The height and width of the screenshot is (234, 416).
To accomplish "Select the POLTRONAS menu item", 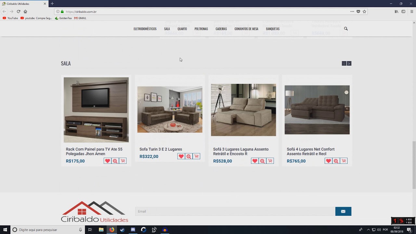I will click(x=201, y=29).
